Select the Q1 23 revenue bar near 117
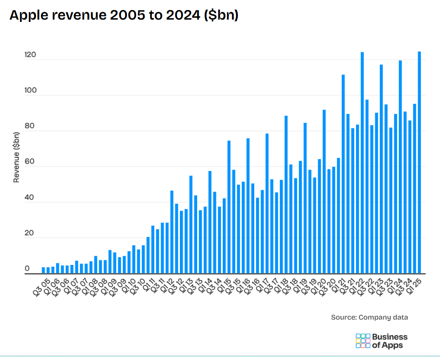This screenshot has height=357, width=440. (x=382, y=169)
